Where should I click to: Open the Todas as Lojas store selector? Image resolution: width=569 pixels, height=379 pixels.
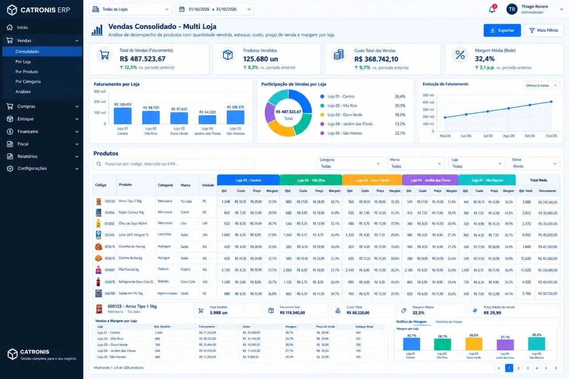(131, 9)
